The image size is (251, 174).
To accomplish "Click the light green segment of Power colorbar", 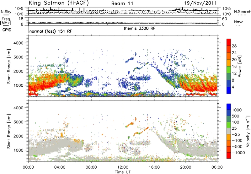I will [x=229, y=69].
